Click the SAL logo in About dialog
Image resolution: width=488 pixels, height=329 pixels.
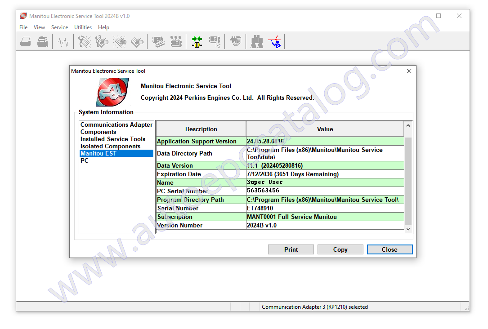pyautogui.click(x=112, y=92)
